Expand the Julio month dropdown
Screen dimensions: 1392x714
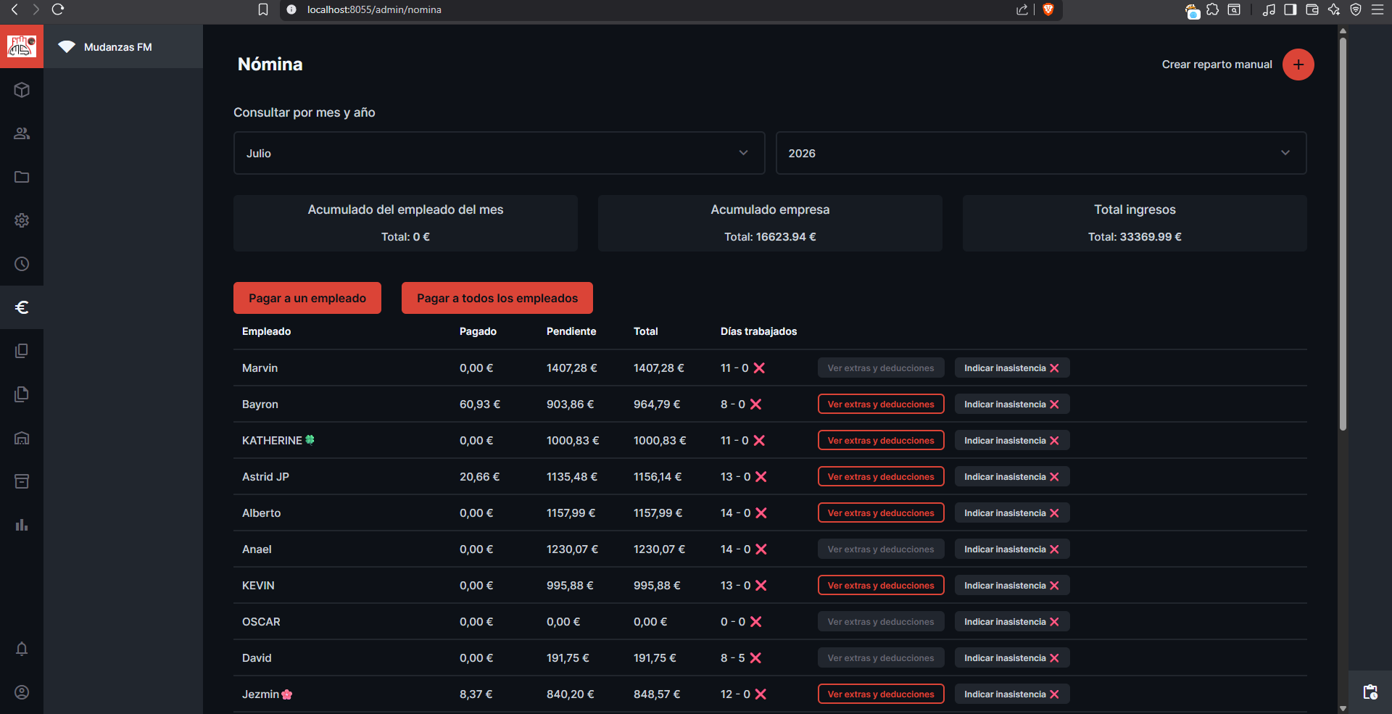click(x=499, y=153)
